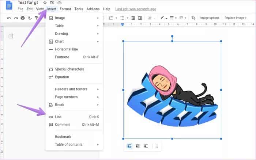Choose Link from the Insert menu
Image resolution: width=256 pixels, height=160 pixels.
[x=74, y=117]
